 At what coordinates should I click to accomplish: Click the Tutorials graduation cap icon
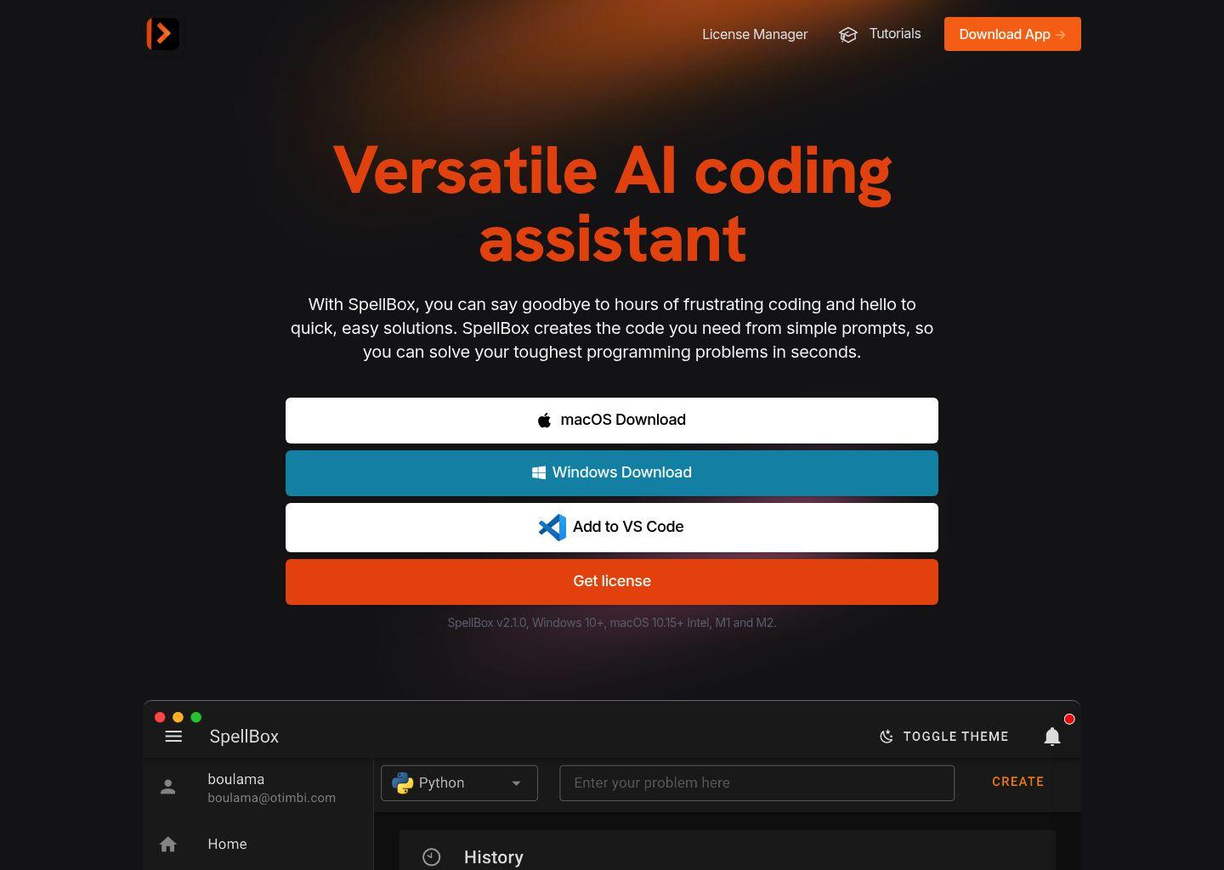tap(847, 35)
